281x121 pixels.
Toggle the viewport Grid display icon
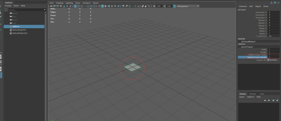click(75, 6)
